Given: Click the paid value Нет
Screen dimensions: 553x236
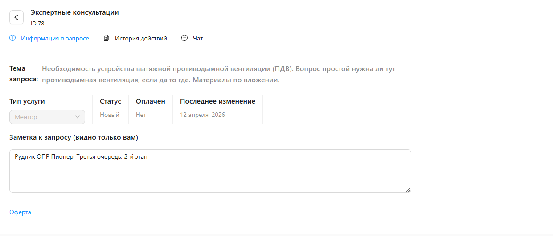Looking at the screenshot, I should [x=141, y=115].
